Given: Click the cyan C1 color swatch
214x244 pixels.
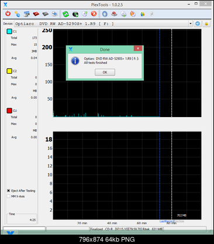Looking at the screenshot, I should pyautogui.click(x=9, y=32).
